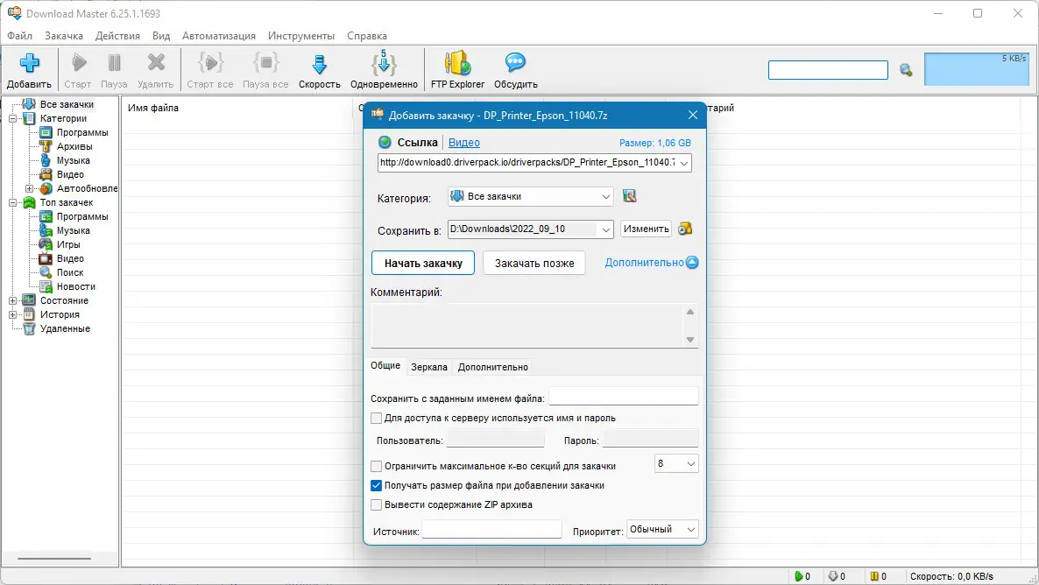Open the Музыка category under Категории

(73, 160)
